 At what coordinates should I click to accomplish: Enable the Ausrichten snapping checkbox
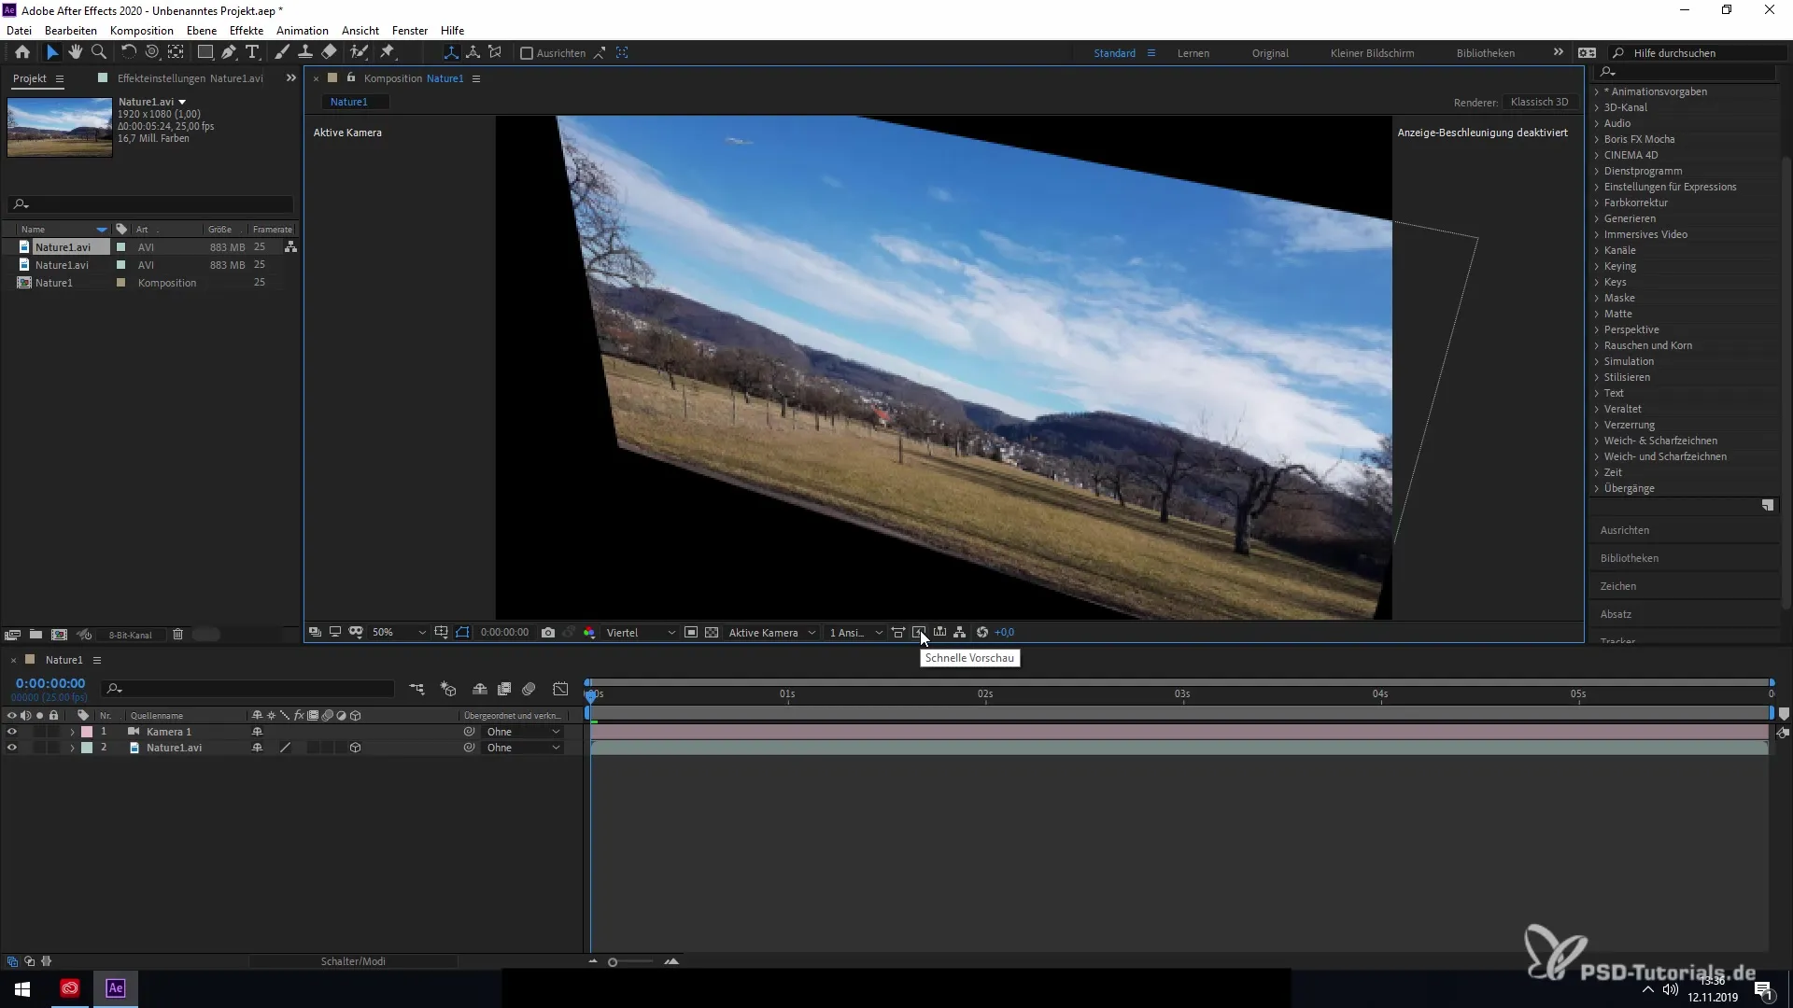(527, 53)
